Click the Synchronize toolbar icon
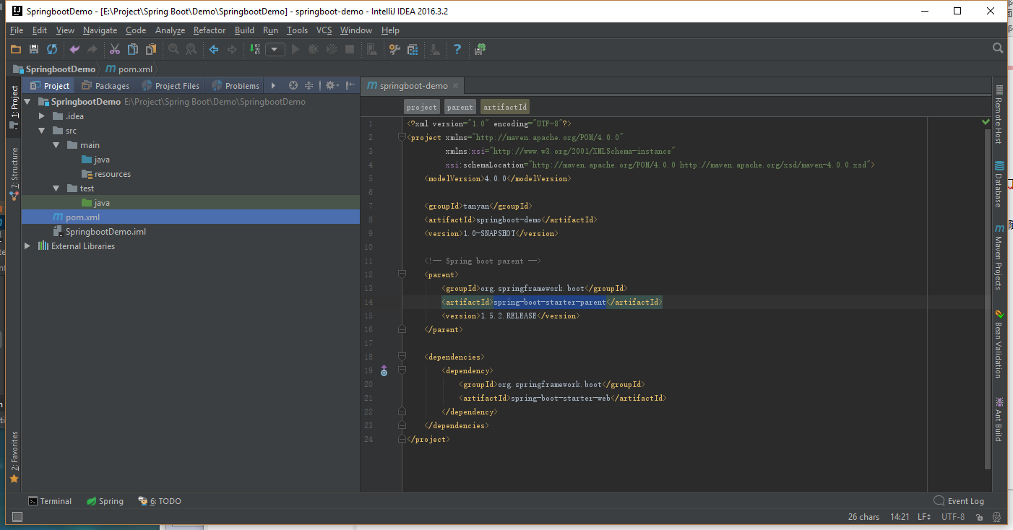The height and width of the screenshot is (530, 1013). pos(52,49)
